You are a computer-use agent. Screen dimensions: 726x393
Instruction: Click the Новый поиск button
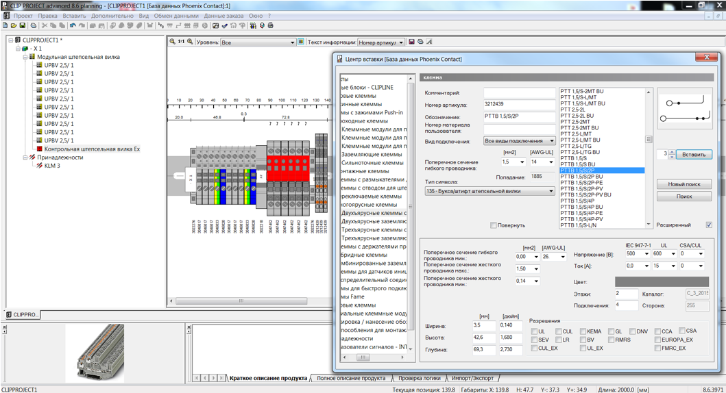(684, 184)
